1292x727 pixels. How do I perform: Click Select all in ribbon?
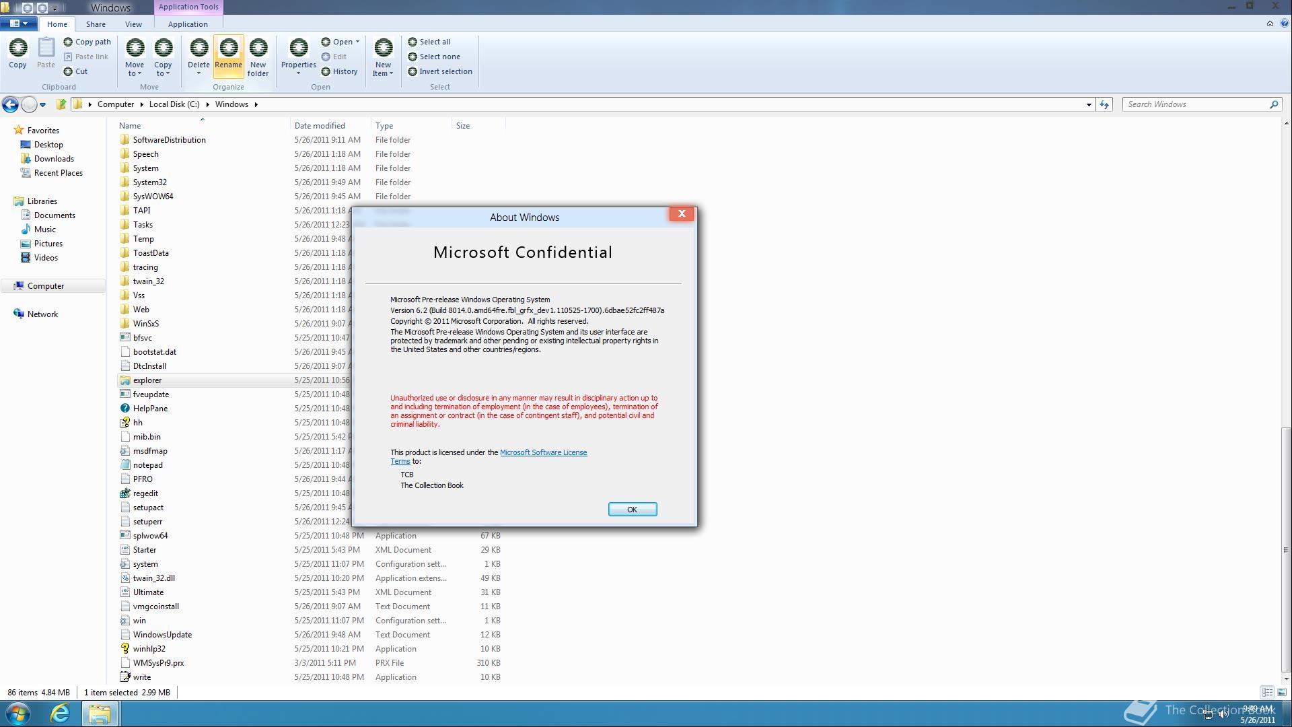[x=429, y=42]
